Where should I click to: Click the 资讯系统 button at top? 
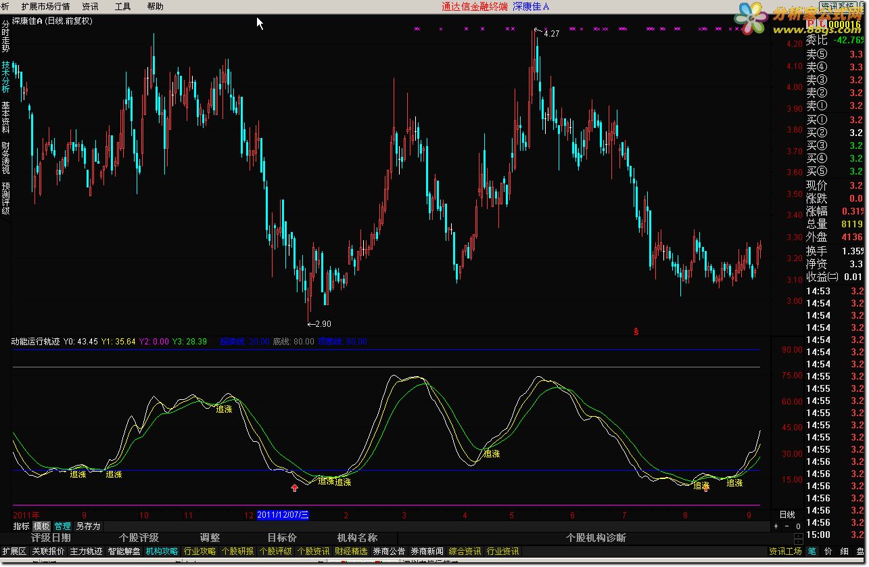(837, 6)
